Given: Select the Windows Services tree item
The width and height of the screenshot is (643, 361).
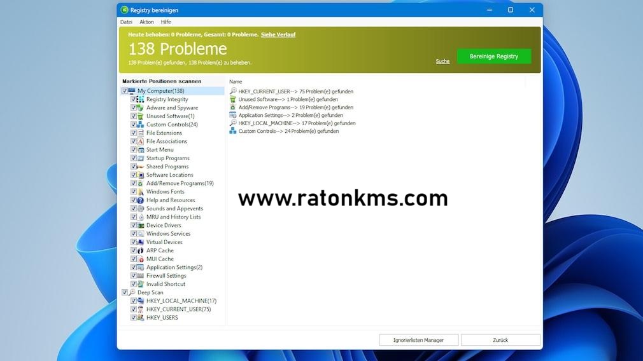Looking at the screenshot, I should [168, 234].
